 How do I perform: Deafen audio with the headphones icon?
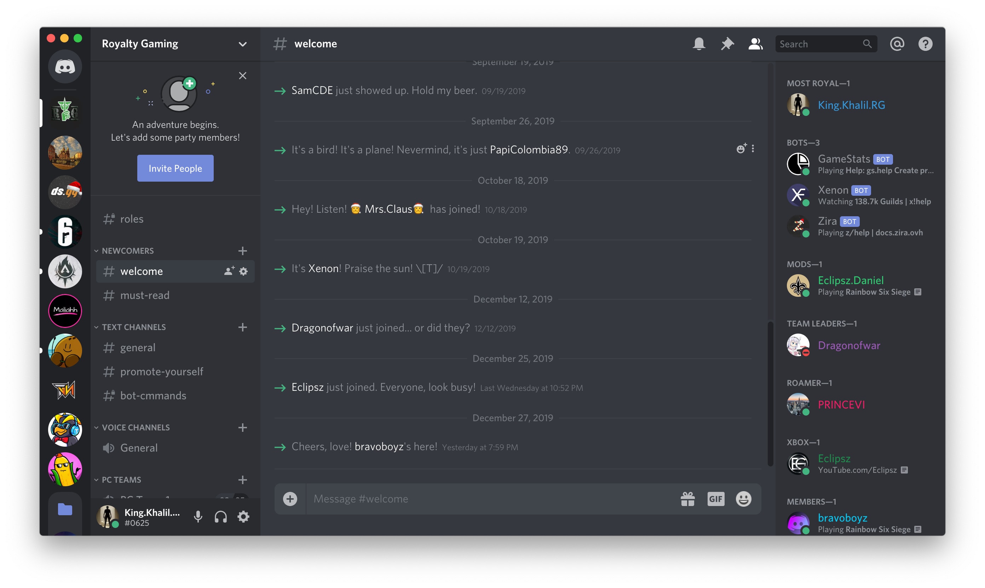(220, 517)
